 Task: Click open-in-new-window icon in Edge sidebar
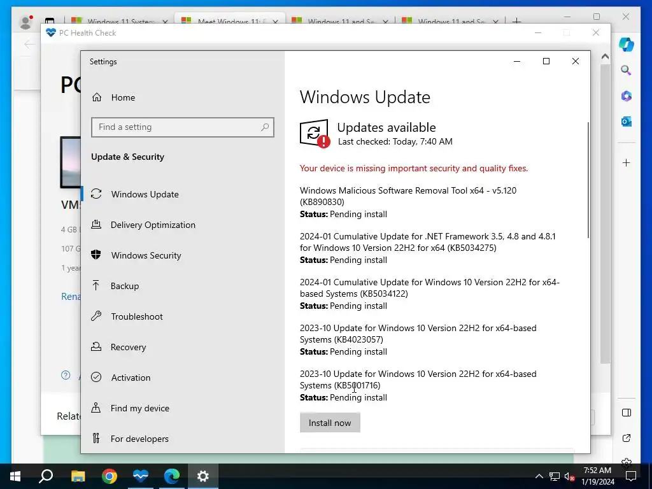(627, 438)
